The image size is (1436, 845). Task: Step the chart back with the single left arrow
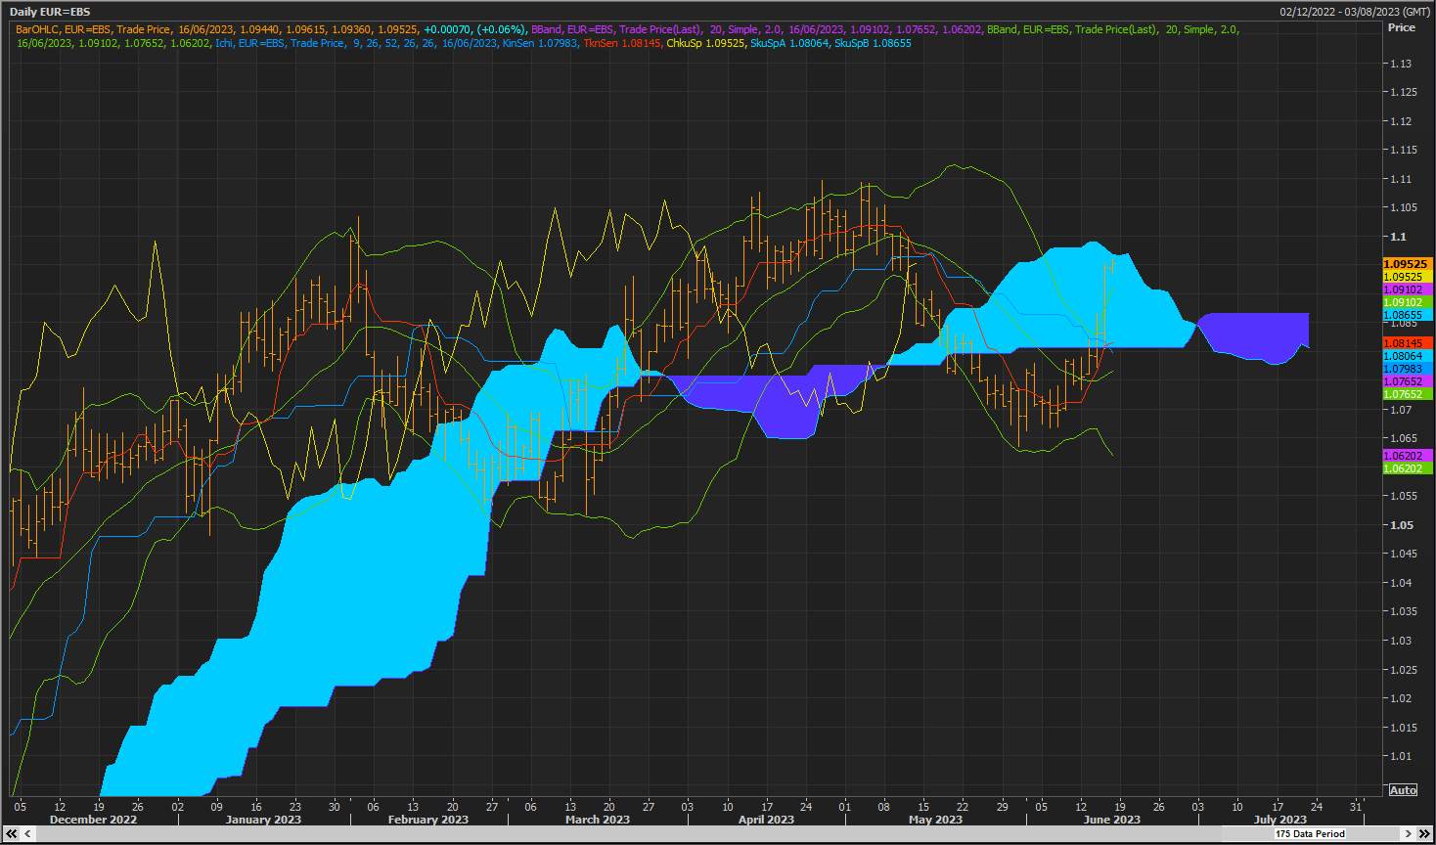coord(27,833)
